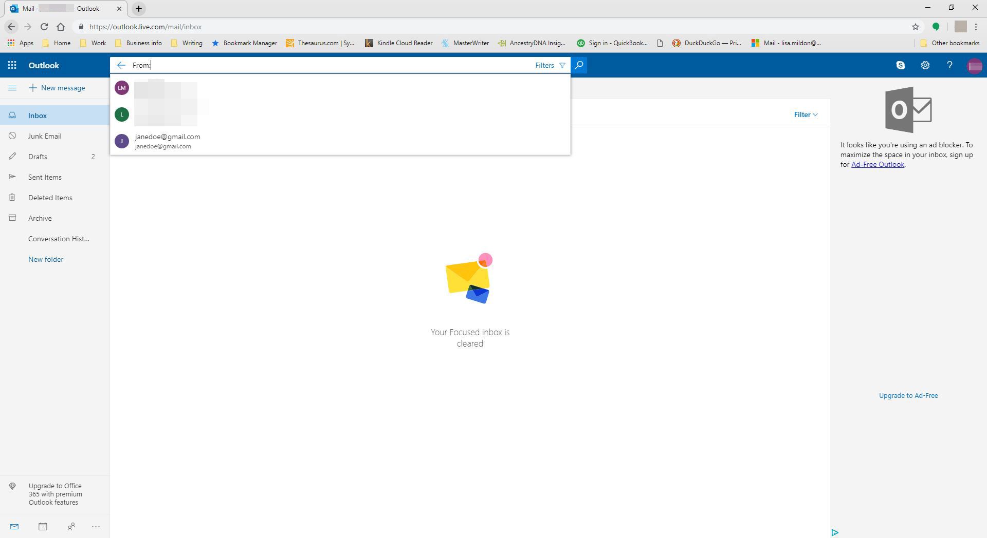Click Upgrade to Office 365 premium
Screen dimensions: 987x538
[x=55, y=494]
